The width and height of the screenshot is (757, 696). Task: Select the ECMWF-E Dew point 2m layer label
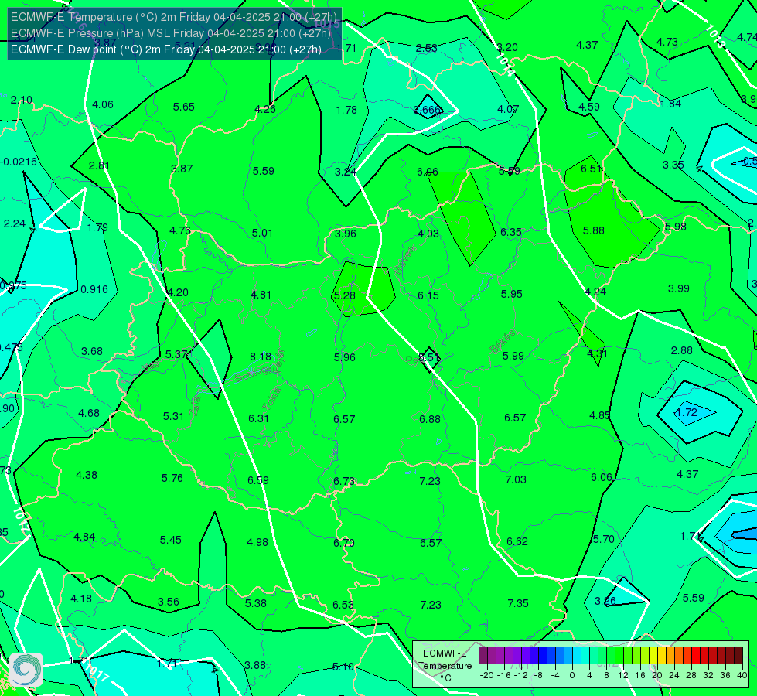click(x=166, y=49)
